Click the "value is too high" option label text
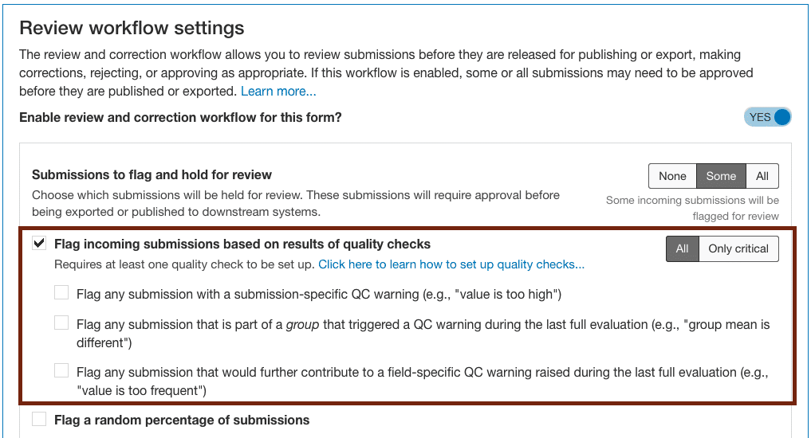The width and height of the screenshot is (811, 438). coord(319,295)
